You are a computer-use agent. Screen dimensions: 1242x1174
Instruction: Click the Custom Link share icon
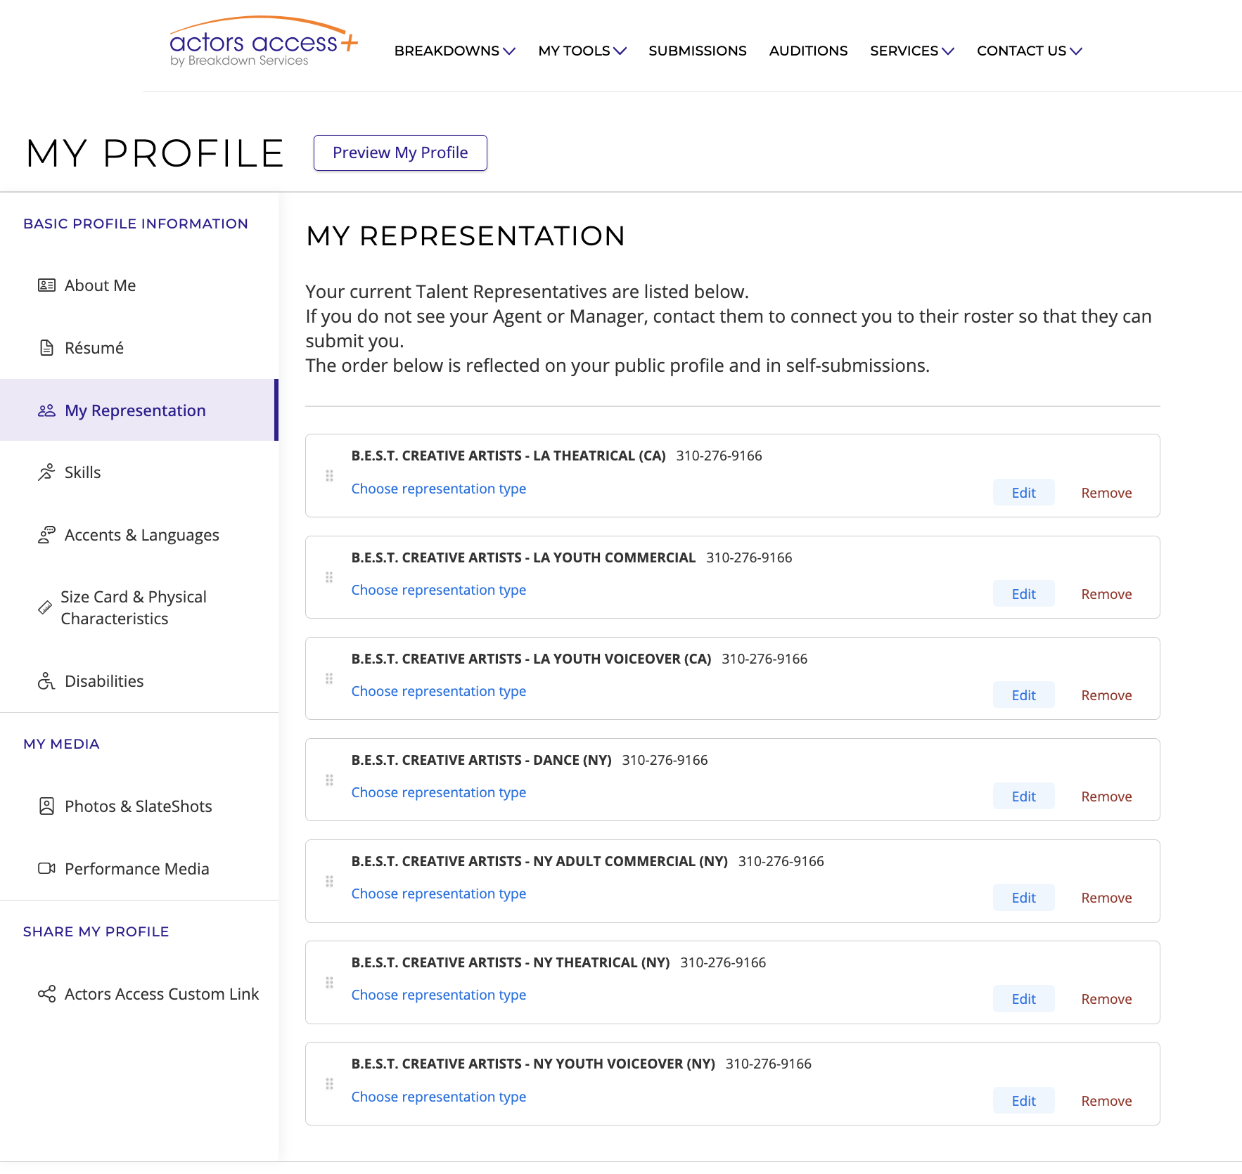click(x=46, y=994)
